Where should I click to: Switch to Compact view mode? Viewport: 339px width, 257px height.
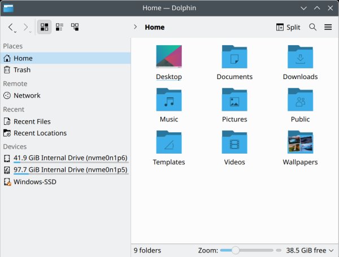point(59,27)
